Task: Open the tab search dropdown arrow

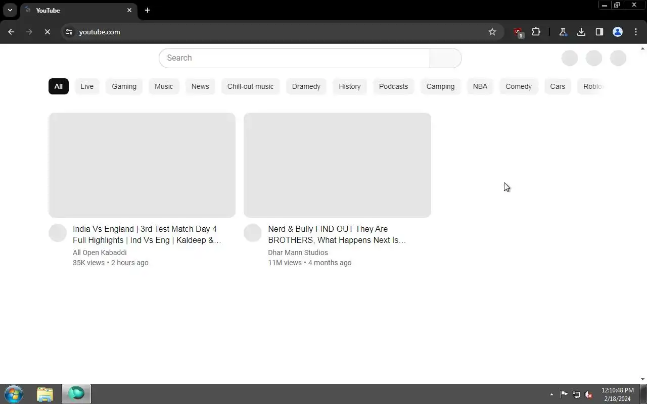Action: pyautogui.click(x=10, y=10)
